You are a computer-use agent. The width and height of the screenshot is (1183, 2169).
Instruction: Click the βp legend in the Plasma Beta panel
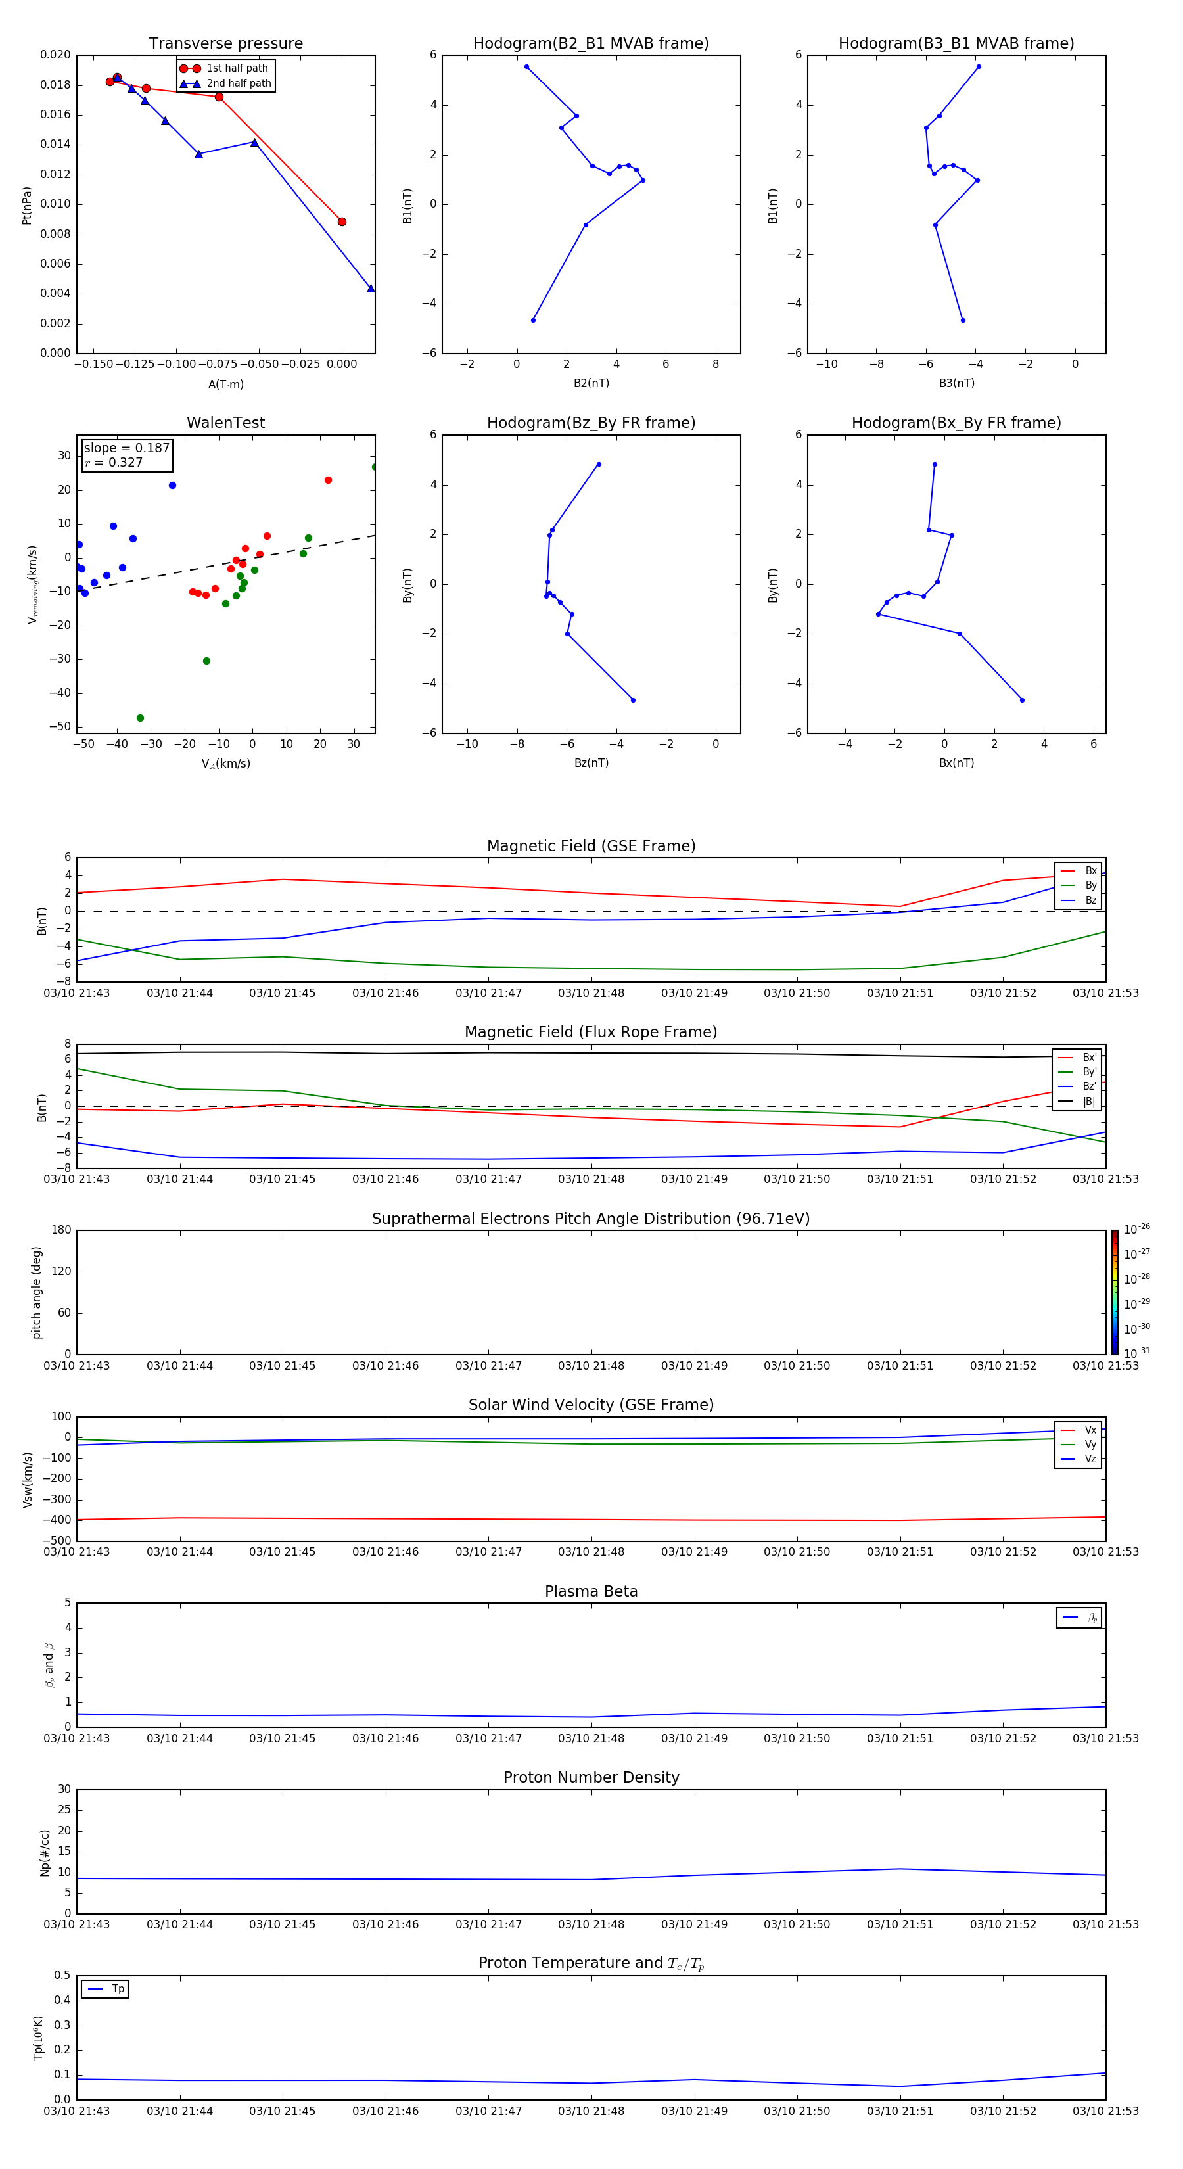tap(1079, 1618)
